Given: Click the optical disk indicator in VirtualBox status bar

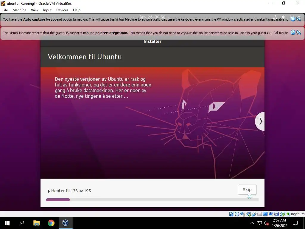Looking at the screenshot, I should coord(237,214).
